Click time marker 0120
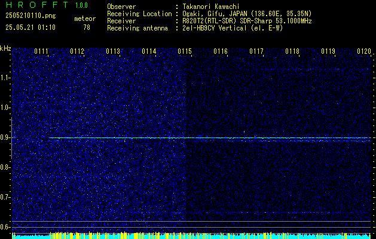The image size is (376, 239). tap(364, 51)
